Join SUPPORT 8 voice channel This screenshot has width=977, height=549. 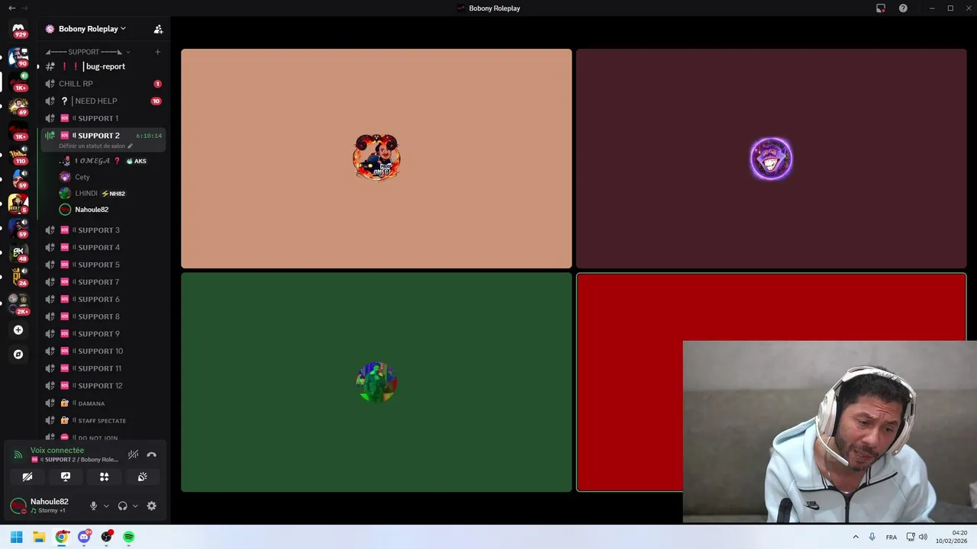[103, 316]
